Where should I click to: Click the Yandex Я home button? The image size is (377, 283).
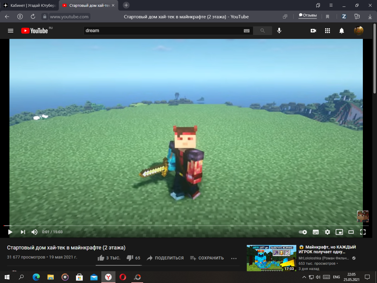(x=20, y=17)
